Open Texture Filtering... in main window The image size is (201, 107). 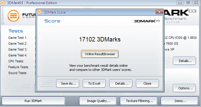pyautogui.click(x=139, y=101)
